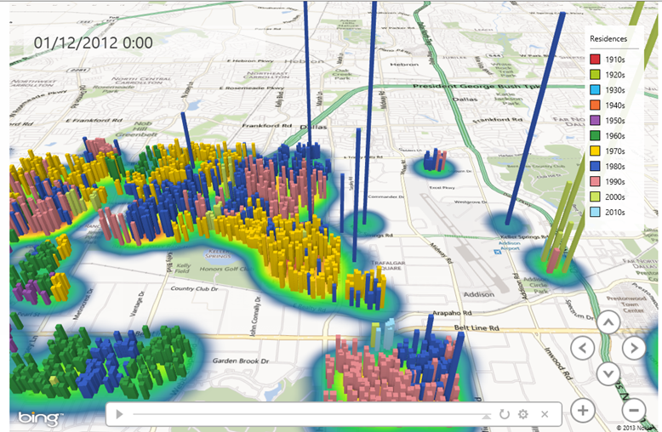This screenshot has height=432, width=662.
Task: Click the 01/12/2012 date time label
Action: 94,43
